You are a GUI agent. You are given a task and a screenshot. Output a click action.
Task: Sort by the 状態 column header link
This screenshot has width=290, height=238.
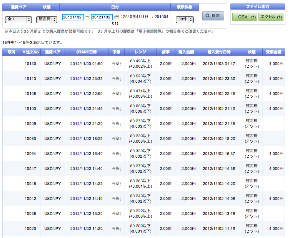[x=252, y=52]
